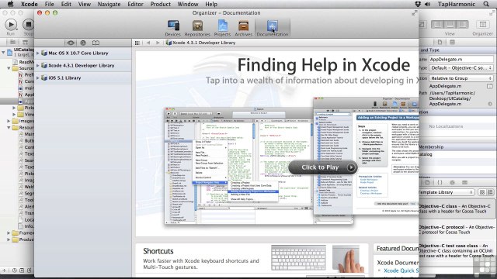Image resolution: width=497 pixels, height=279 pixels.
Task: Select the Quick Help inspector icon
Action: [452, 42]
